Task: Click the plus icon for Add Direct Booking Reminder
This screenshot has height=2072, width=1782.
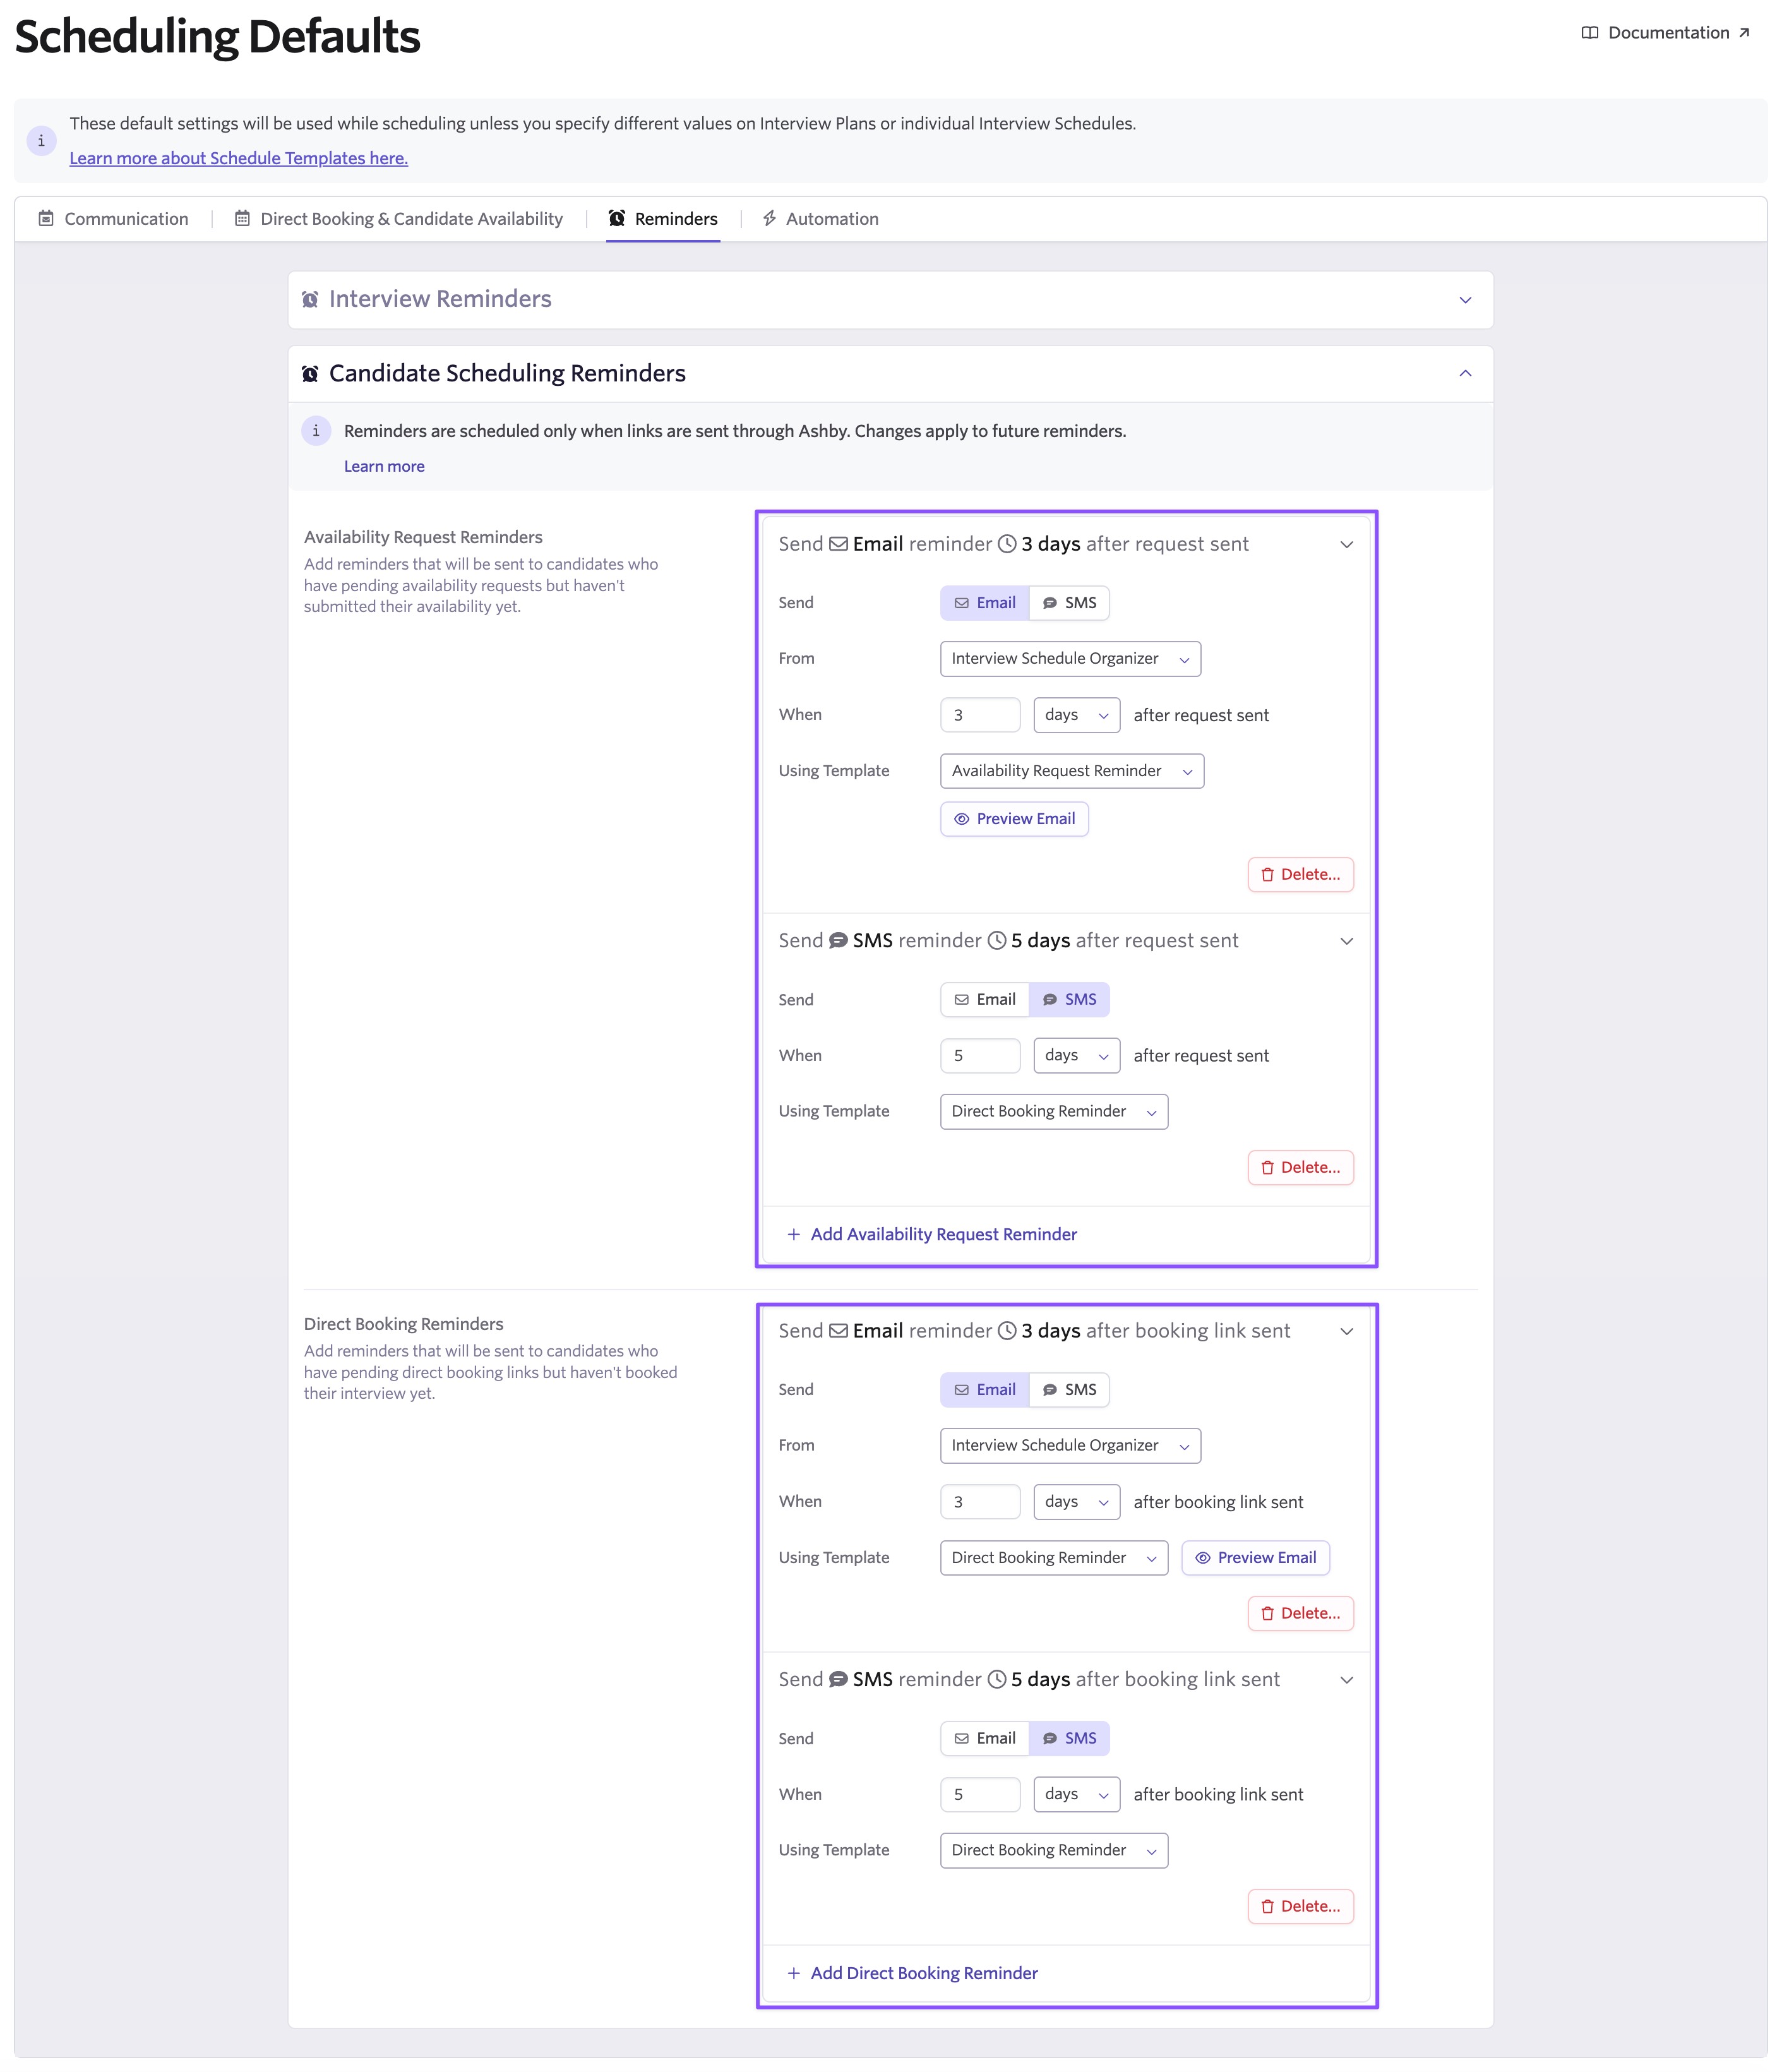Action: point(793,1973)
